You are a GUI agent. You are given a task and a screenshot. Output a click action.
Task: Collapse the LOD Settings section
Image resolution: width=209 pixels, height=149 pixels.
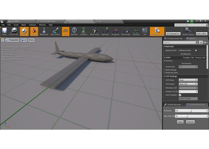[164, 76]
